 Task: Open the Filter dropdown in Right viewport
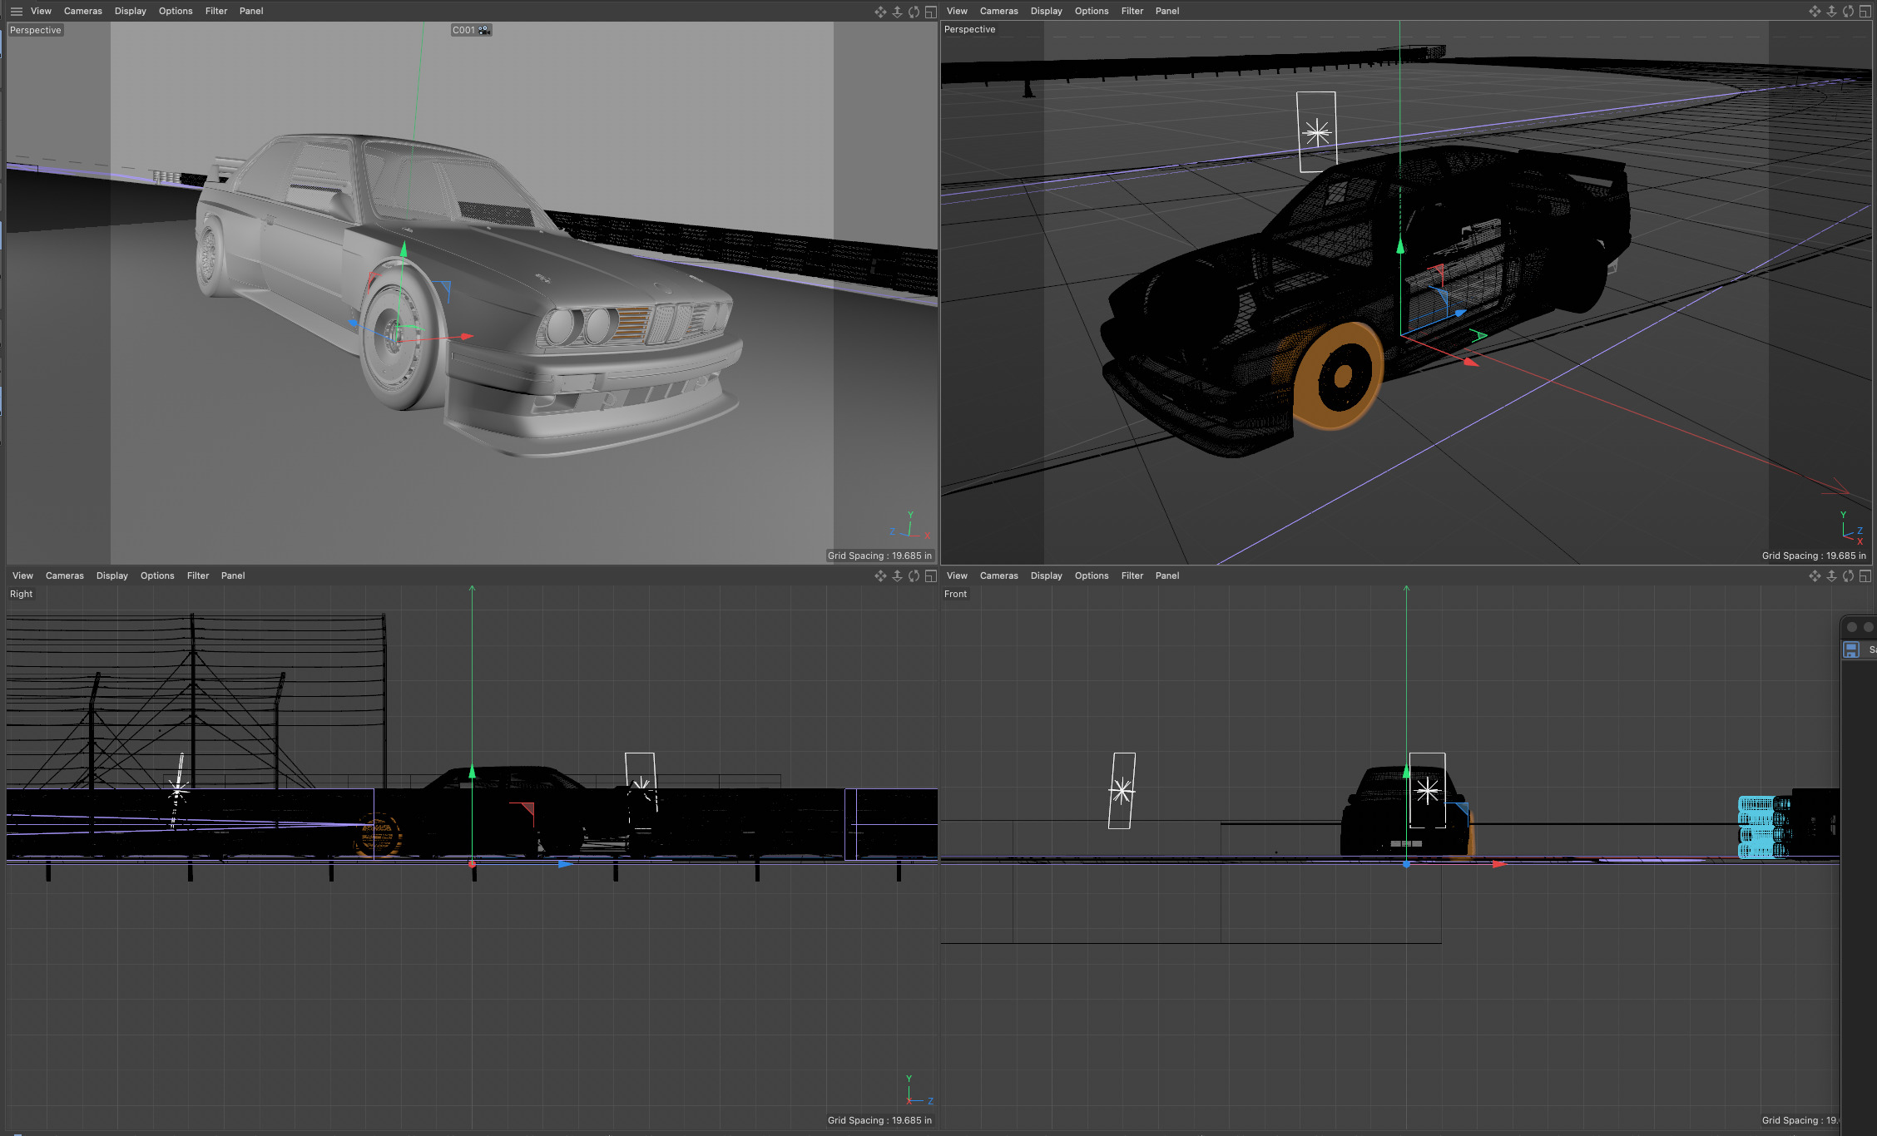pos(198,575)
